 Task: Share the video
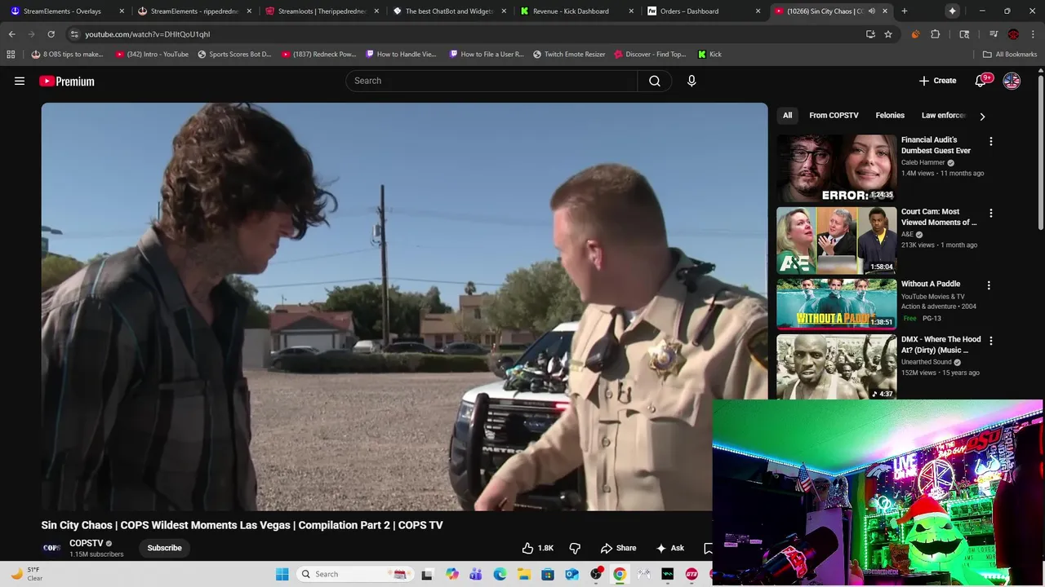click(618, 548)
